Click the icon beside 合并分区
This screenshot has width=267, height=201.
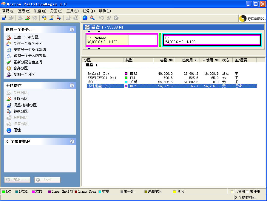coord(9,68)
